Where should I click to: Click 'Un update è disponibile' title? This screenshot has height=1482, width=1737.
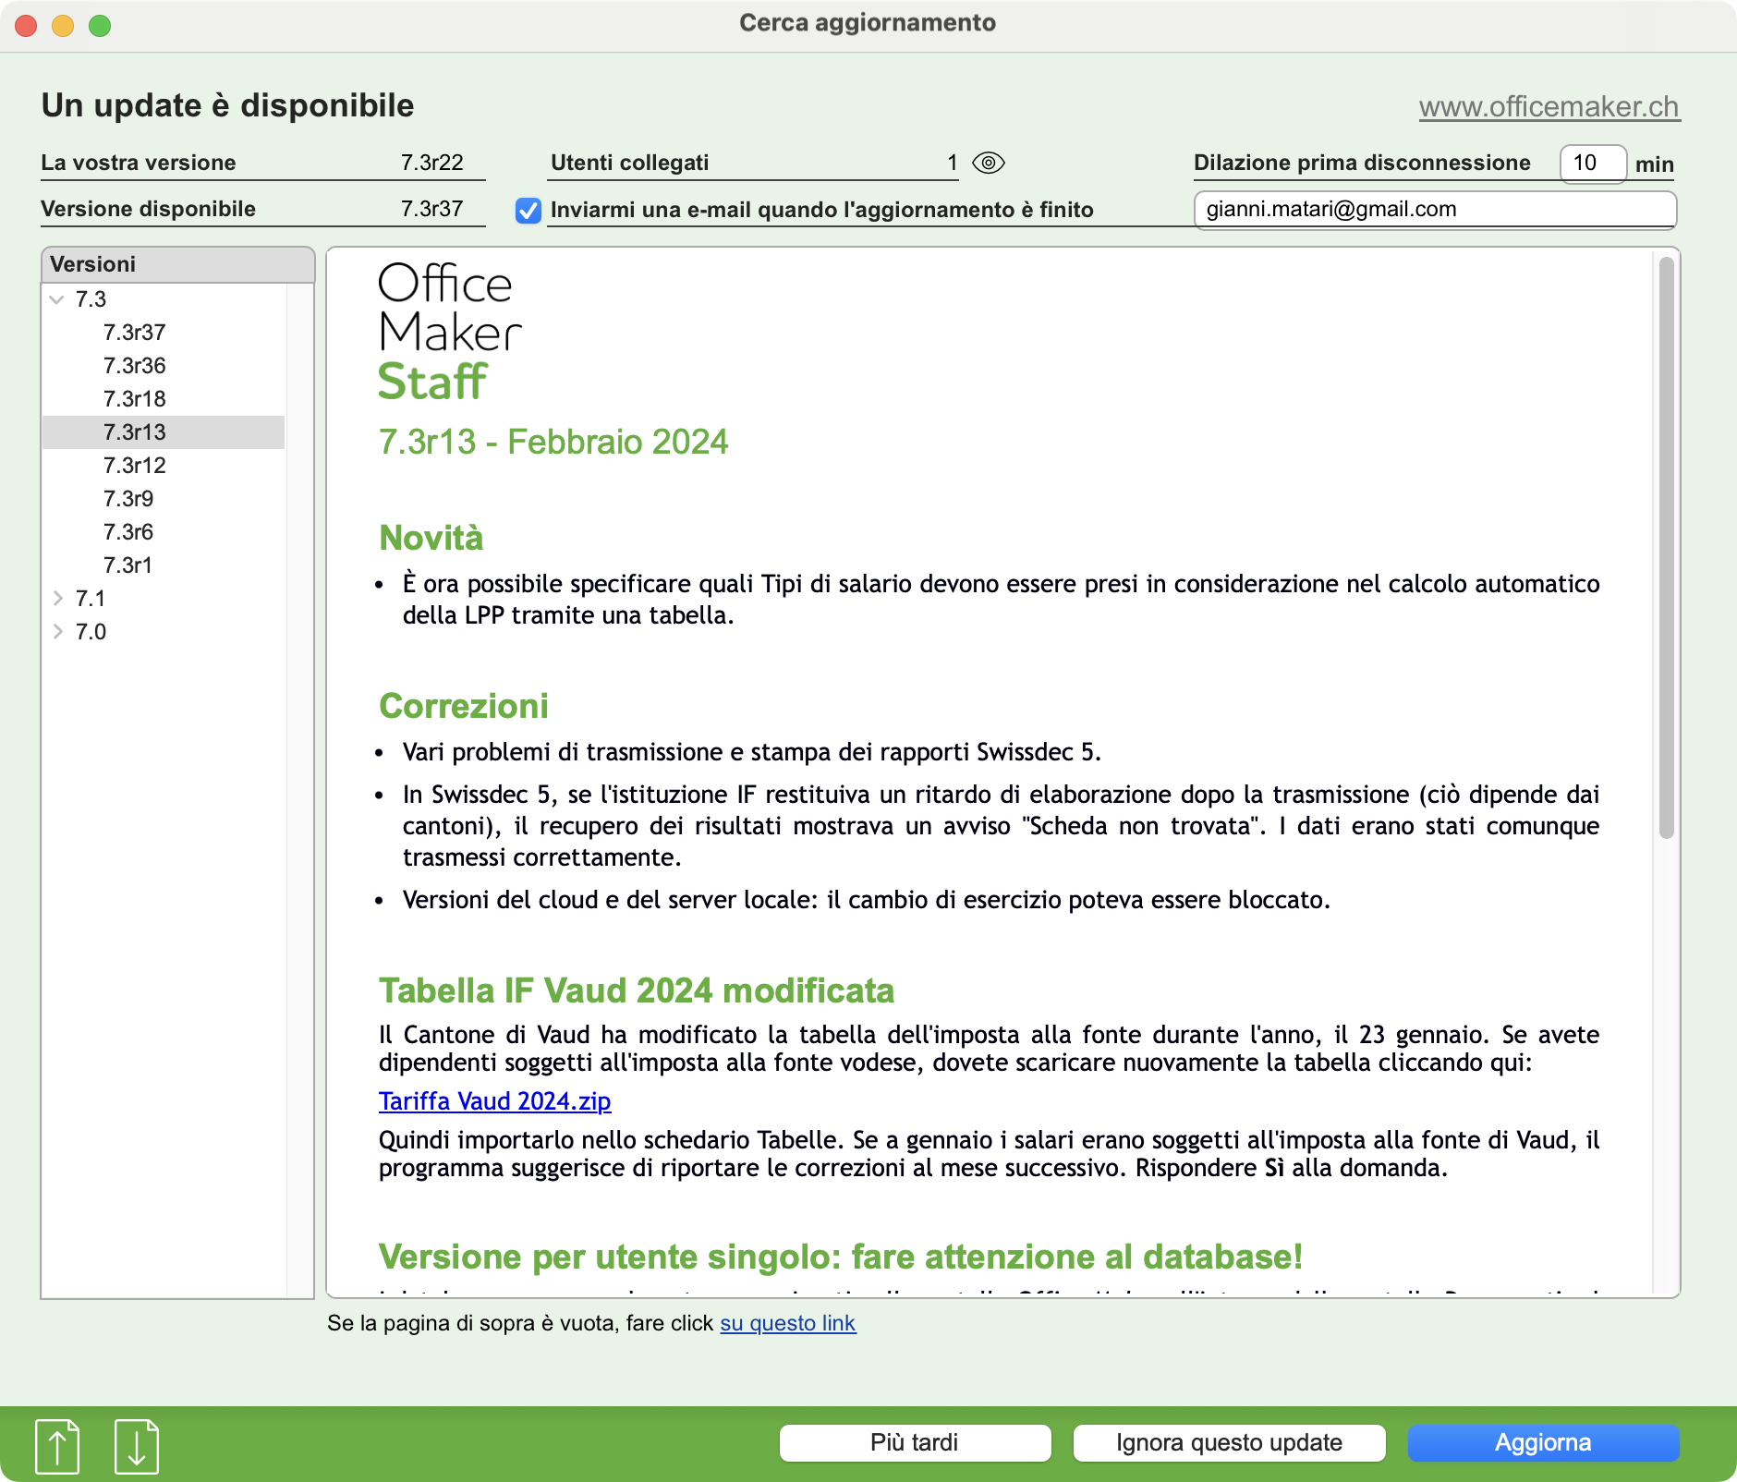point(227,105)
